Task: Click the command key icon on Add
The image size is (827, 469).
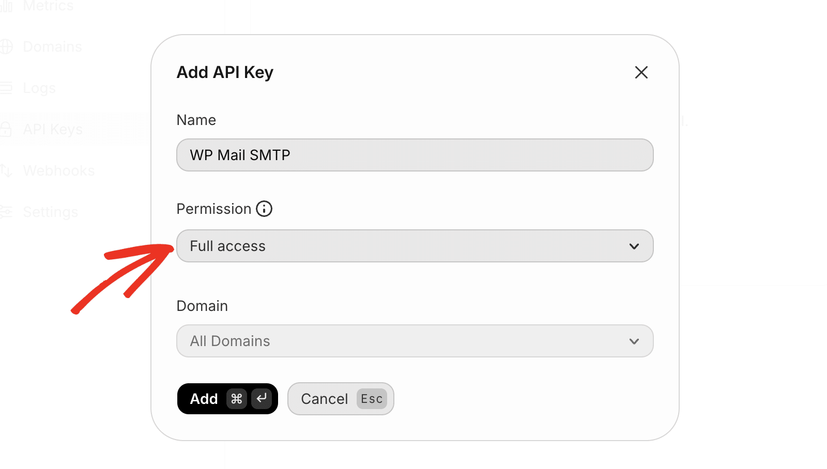Action: pyautogui.click(x=237, y=399)
